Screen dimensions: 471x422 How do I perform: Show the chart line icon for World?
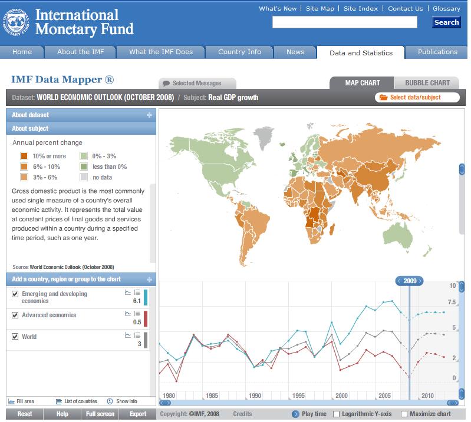[x=128, y=335]
